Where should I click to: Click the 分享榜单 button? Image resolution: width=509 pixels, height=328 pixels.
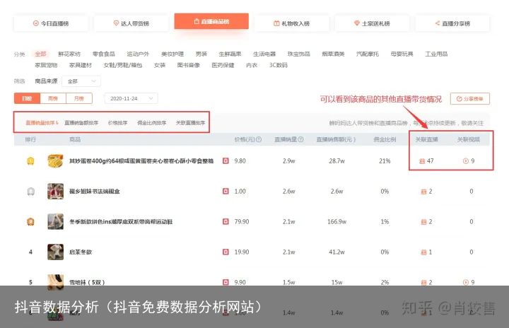coord(469,99)
